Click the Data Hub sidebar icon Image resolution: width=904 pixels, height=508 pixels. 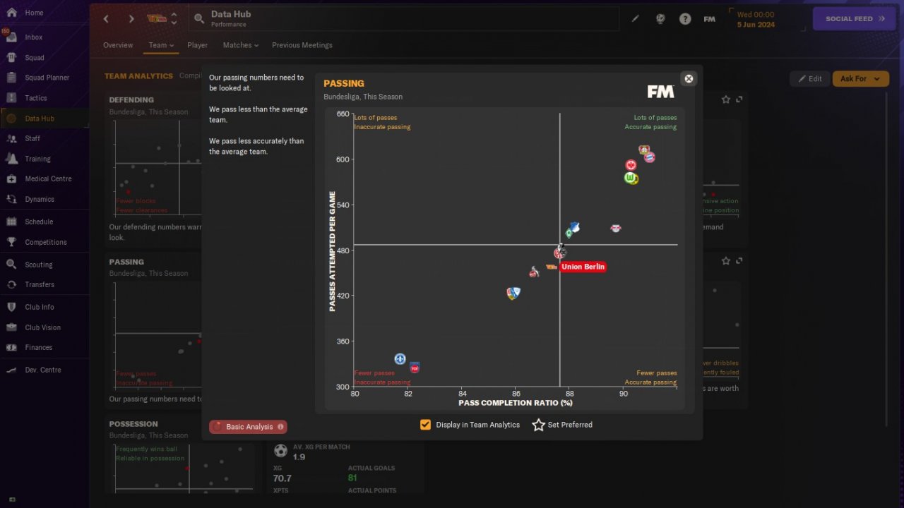click(11, 119)
